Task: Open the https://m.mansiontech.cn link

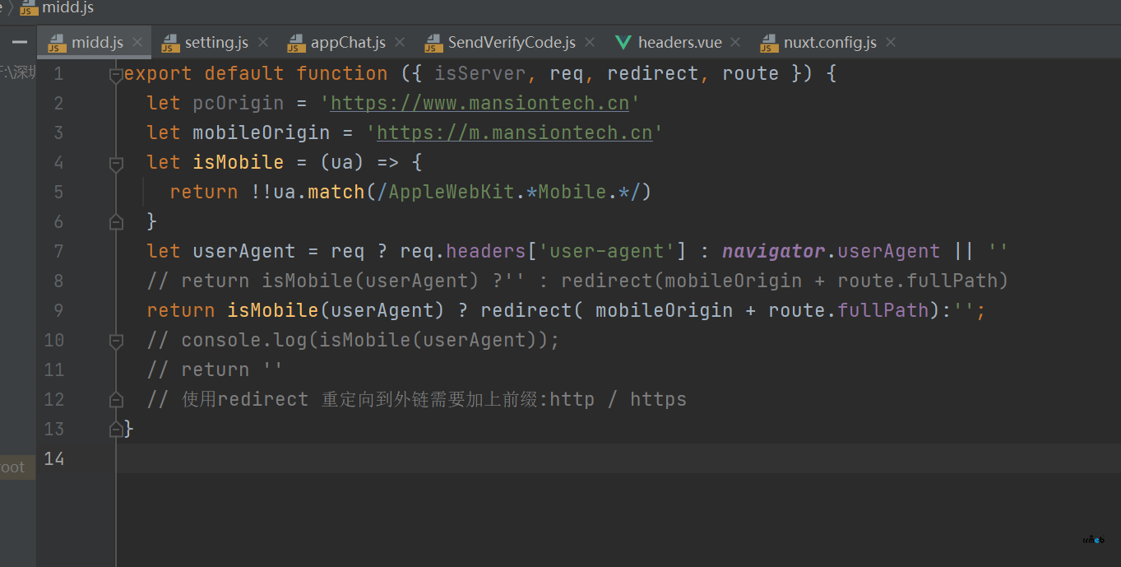Action: [x=514, y=133]
